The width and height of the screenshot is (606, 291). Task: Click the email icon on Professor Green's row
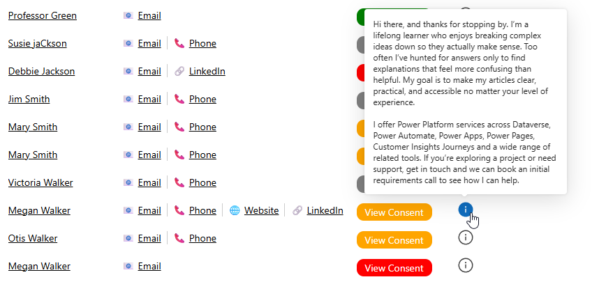(128, 15)
